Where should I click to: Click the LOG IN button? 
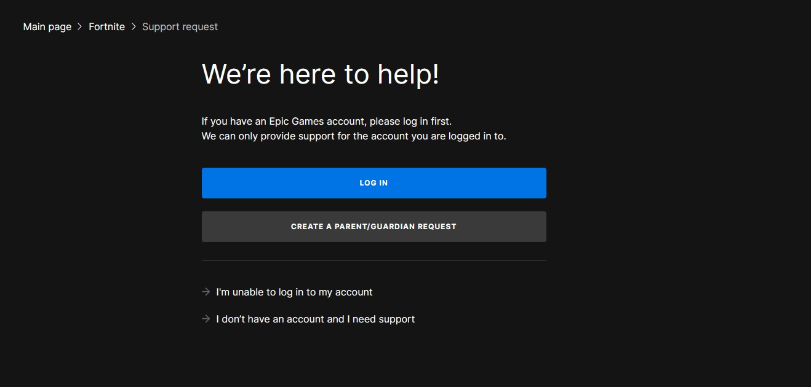point(374,183)
